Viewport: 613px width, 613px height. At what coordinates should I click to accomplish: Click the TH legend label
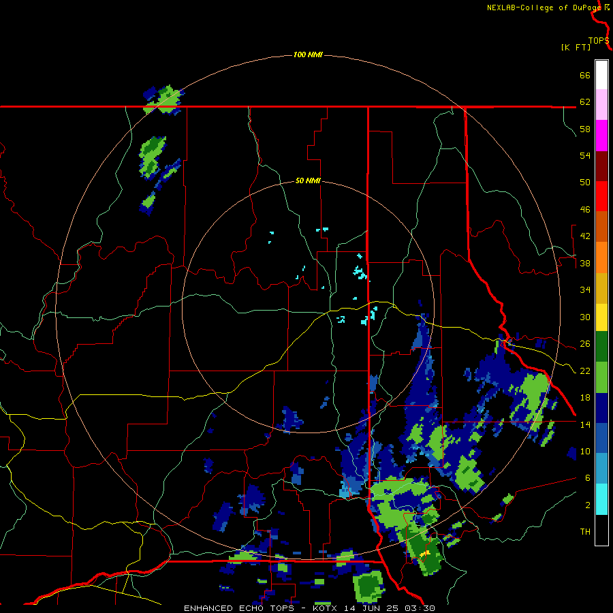(x=585, y=532)
